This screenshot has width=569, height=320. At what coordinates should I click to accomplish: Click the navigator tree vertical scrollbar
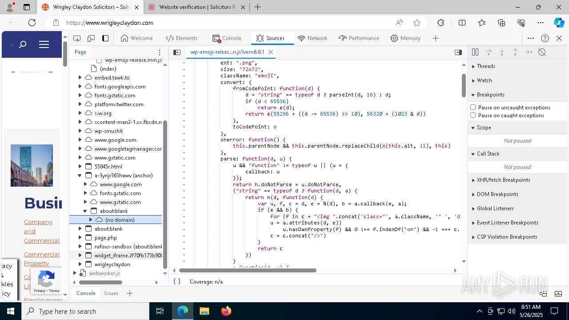(165, 194)
